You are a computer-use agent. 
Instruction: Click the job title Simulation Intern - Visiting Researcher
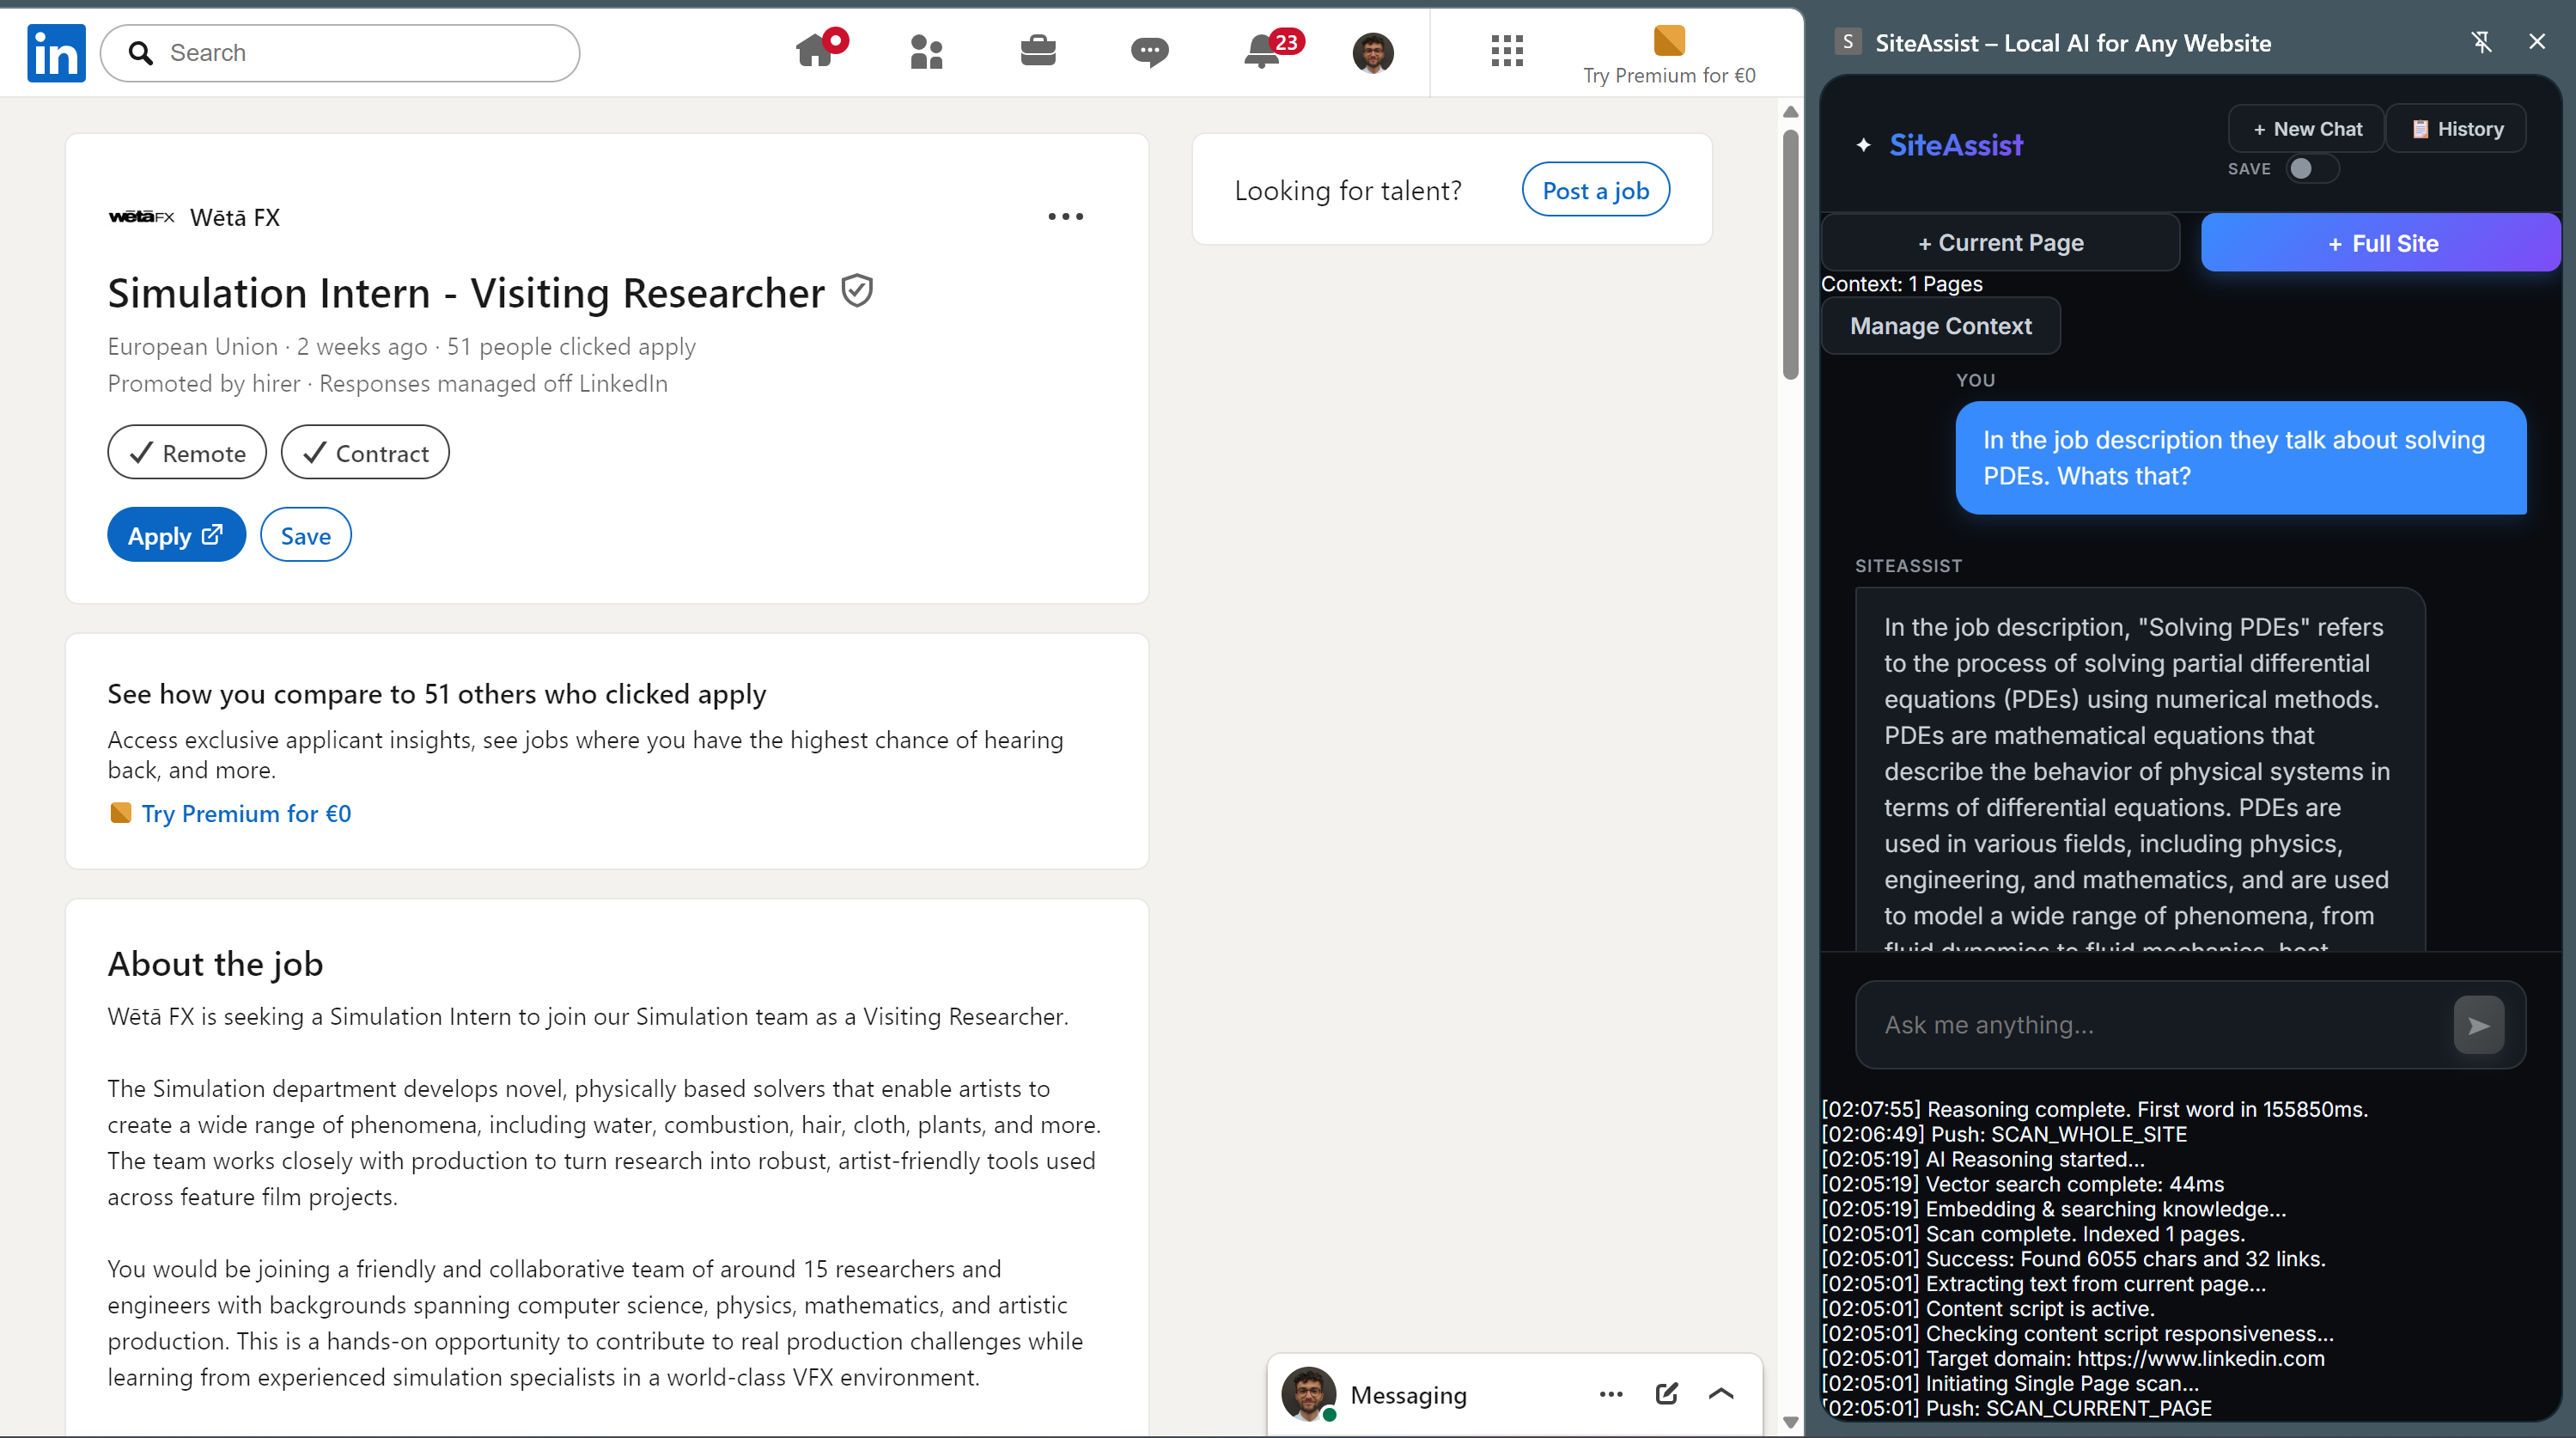(x=466, y=293)
